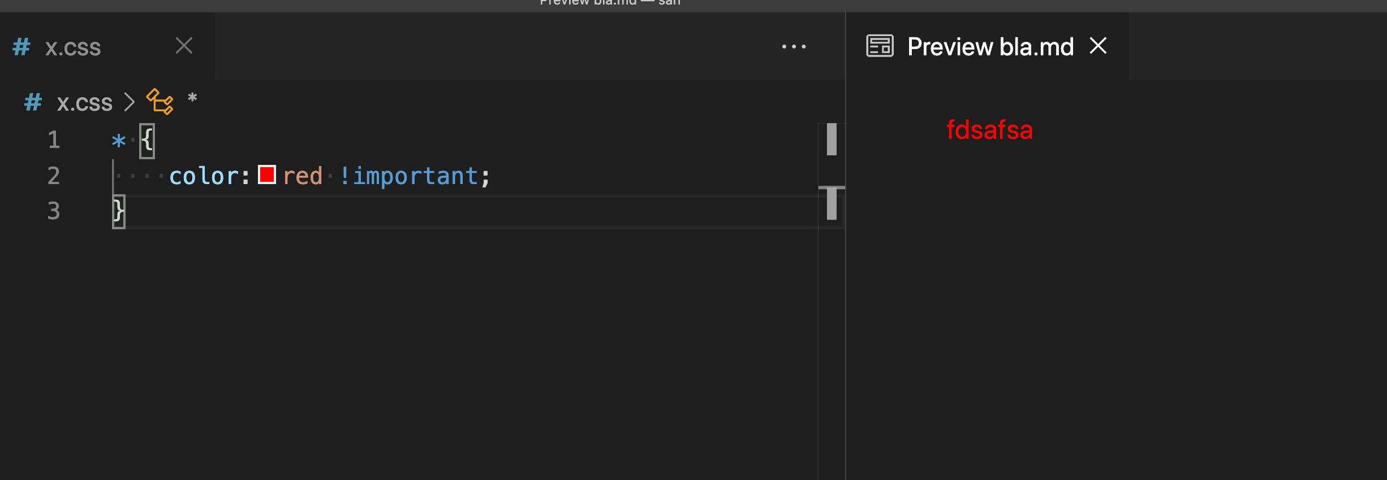Screen dimensions: 1387x480
Task: Select the word !important on line 2
Action: point(415,176)
